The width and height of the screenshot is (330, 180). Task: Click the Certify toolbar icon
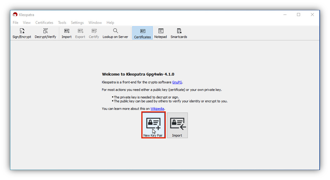(x=94, y=33)
